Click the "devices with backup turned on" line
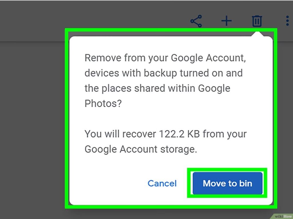 tap(163, 73)
